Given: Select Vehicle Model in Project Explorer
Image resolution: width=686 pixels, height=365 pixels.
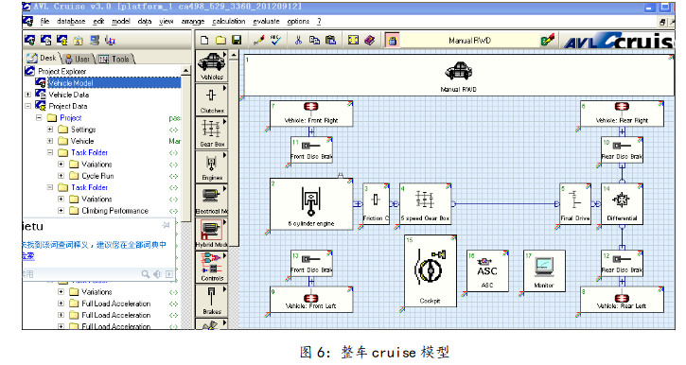Looking at the screenshot, I should (x=70, y=82).
